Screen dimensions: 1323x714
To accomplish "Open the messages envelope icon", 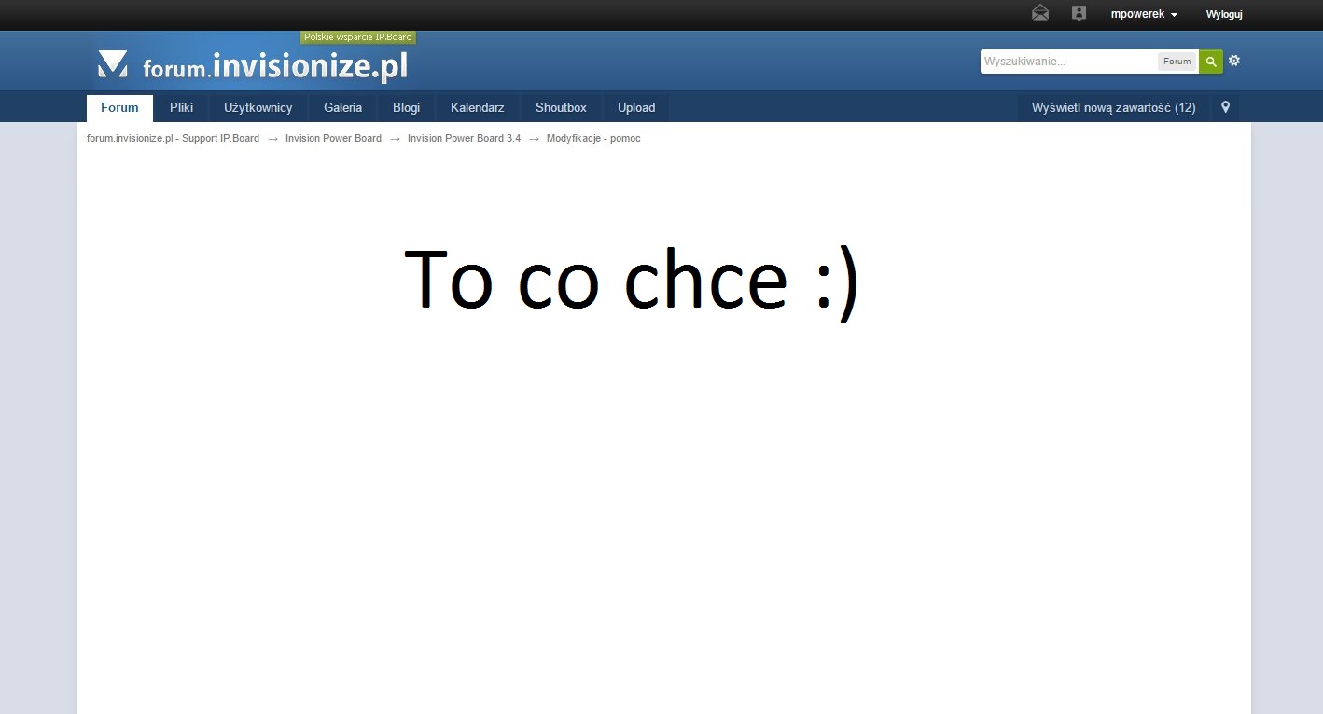I will point(1040,13).
